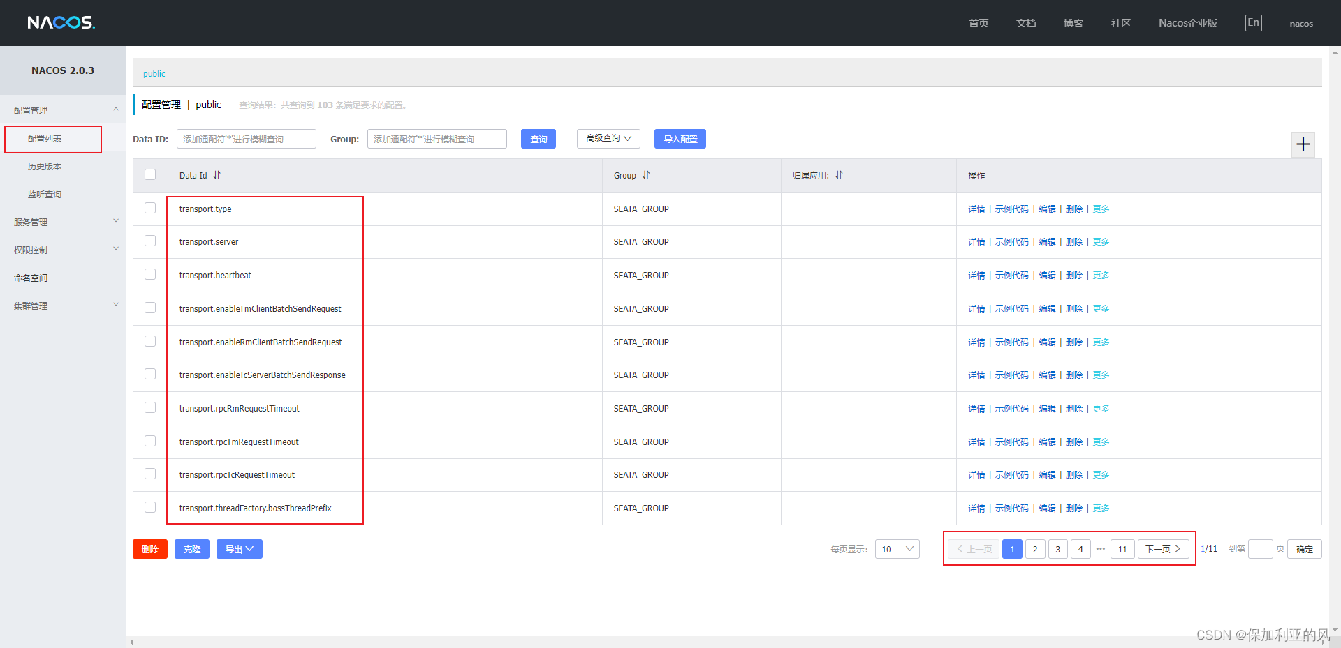
Task: Click the vertical scrollbar up arrow
Action: pyautogui.click(x=1335, y=52)
